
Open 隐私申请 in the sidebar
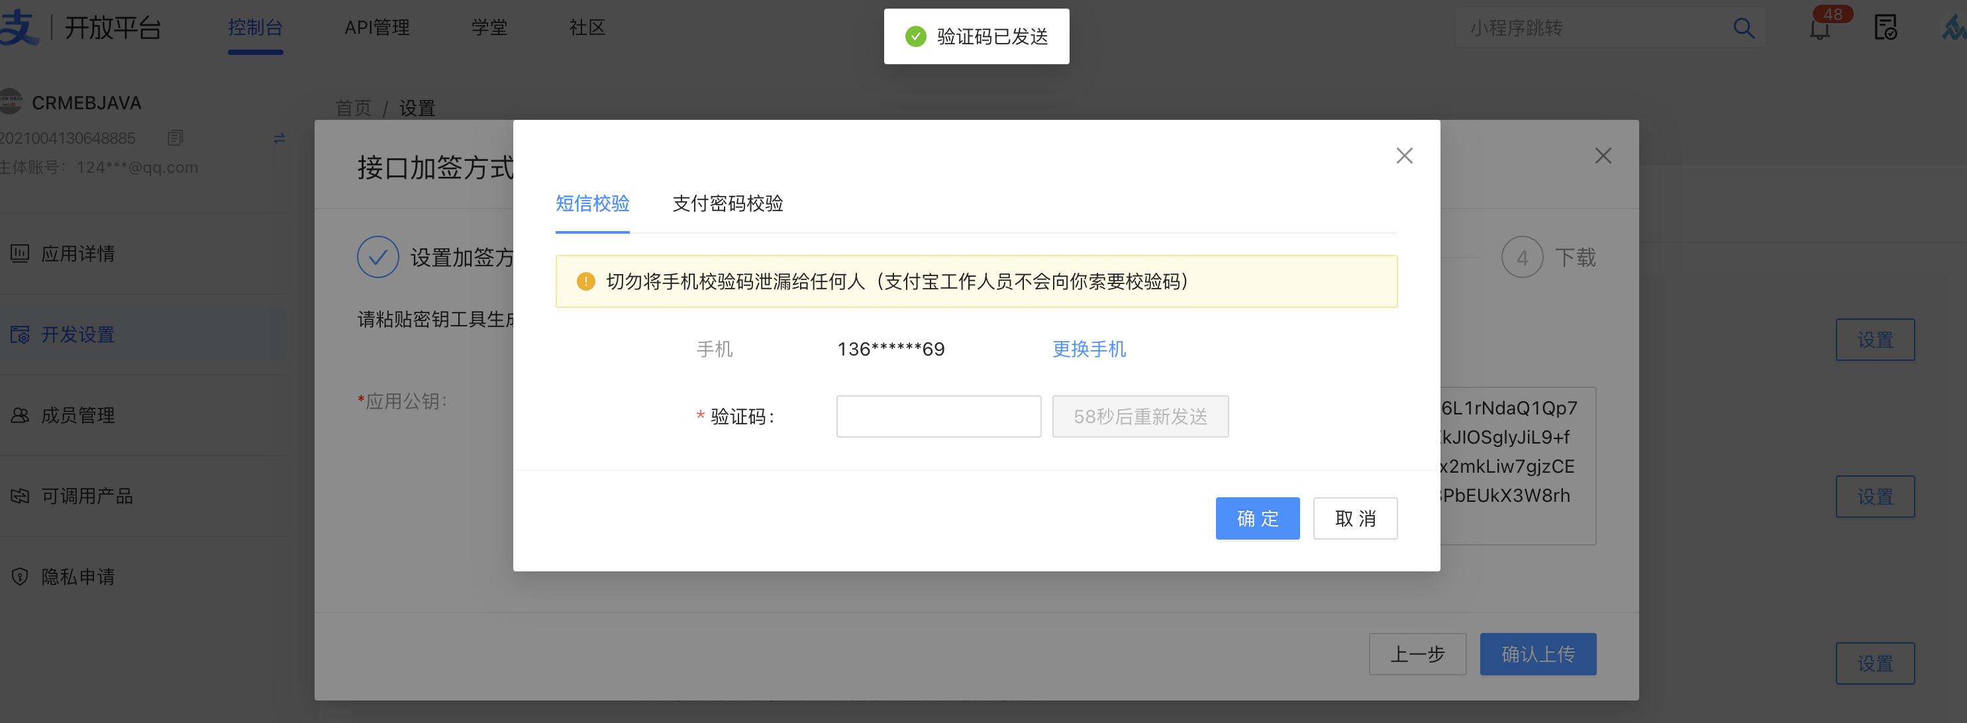tap(77, 577)
